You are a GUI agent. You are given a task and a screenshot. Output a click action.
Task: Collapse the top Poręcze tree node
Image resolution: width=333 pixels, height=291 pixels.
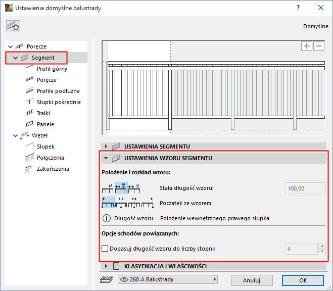click(10, 46)
